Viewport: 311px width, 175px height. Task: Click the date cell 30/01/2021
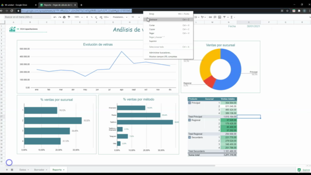click(x=253, y=26)
